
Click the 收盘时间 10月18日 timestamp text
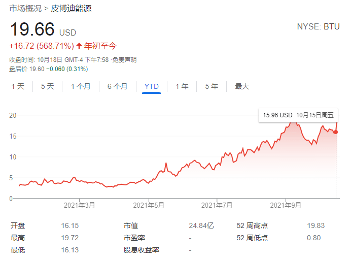coord(59,60)
